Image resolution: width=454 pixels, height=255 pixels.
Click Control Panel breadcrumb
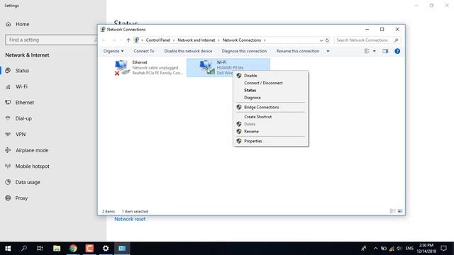pos(158,40)
